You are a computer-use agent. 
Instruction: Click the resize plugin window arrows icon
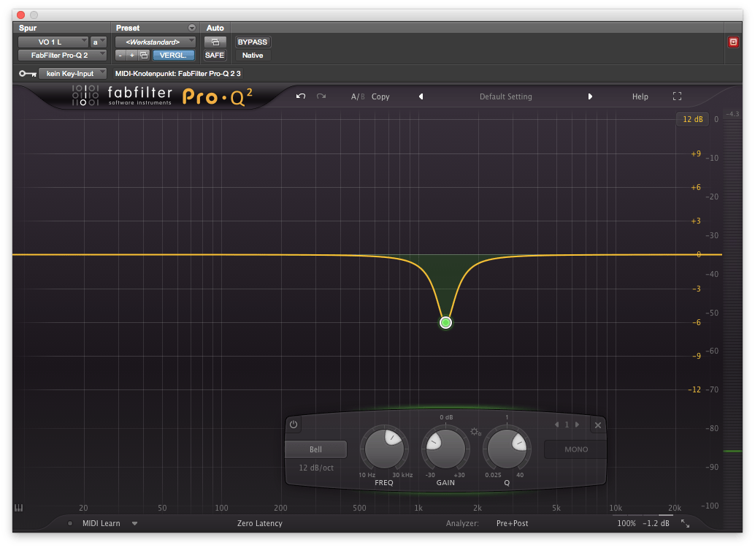pyautogui.click(x=685, y=523)
